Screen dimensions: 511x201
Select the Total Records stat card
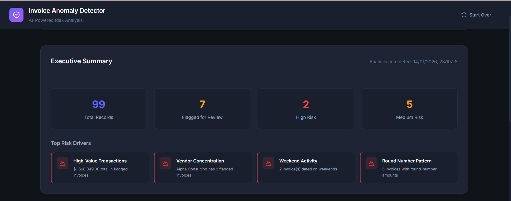click(99, 109)
